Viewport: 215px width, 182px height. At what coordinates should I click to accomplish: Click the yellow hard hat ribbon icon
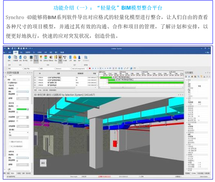click(75, 57)
